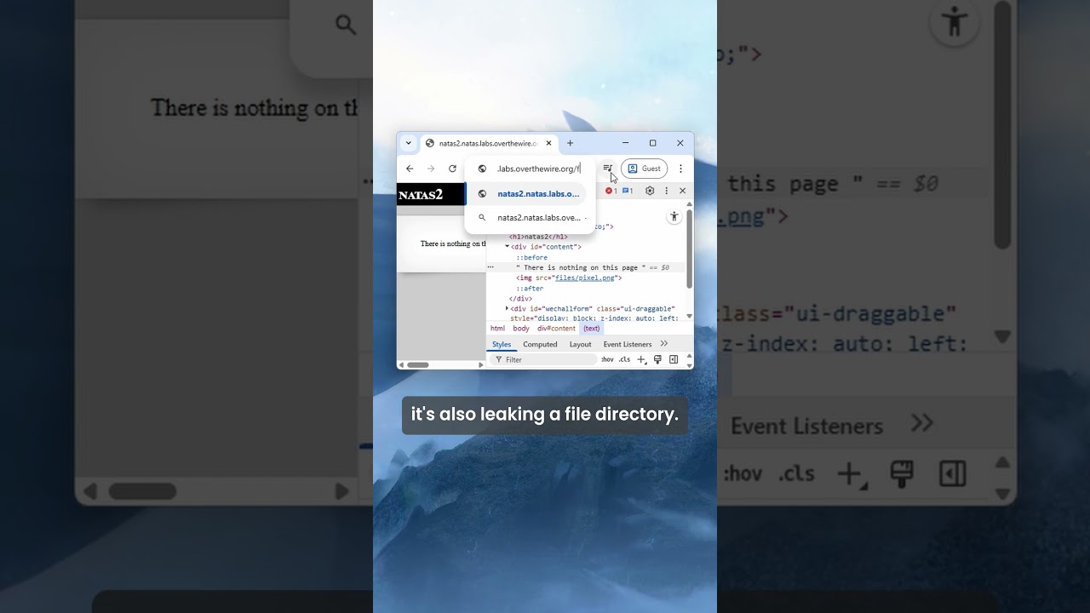
Task: Open the media controls icon in toolbar
Action: [607, 169]
